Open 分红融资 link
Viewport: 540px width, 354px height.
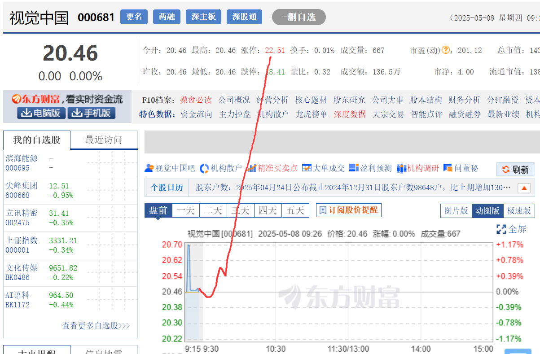coord(503,100)
